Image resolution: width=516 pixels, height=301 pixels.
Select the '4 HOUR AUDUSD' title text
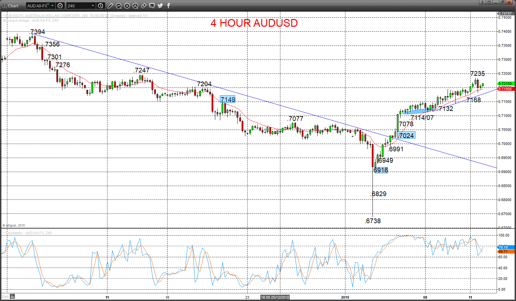point(254,23)
